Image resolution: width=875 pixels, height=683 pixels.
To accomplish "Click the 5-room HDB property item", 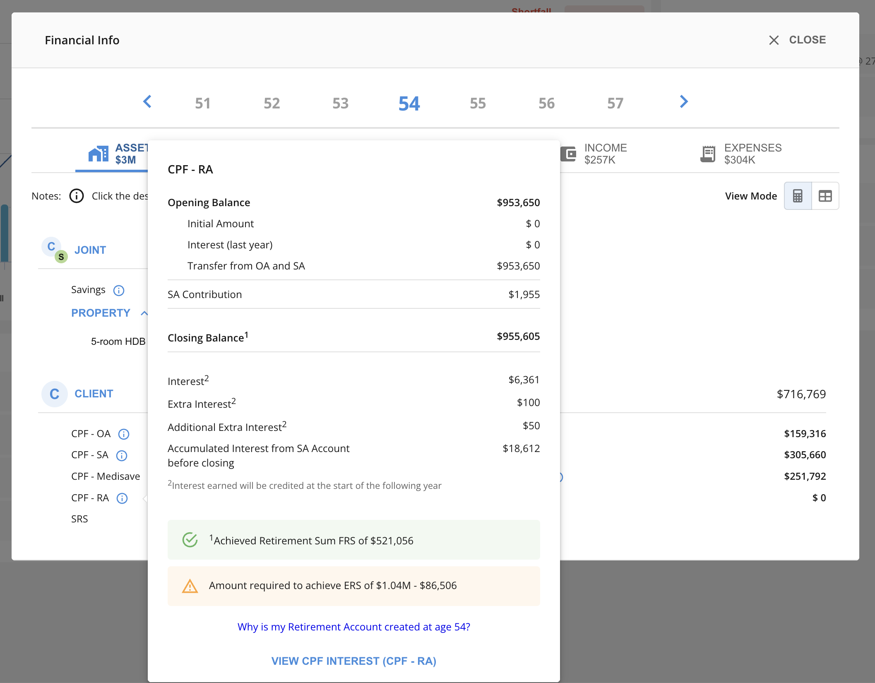I will [x=118, y=341].
